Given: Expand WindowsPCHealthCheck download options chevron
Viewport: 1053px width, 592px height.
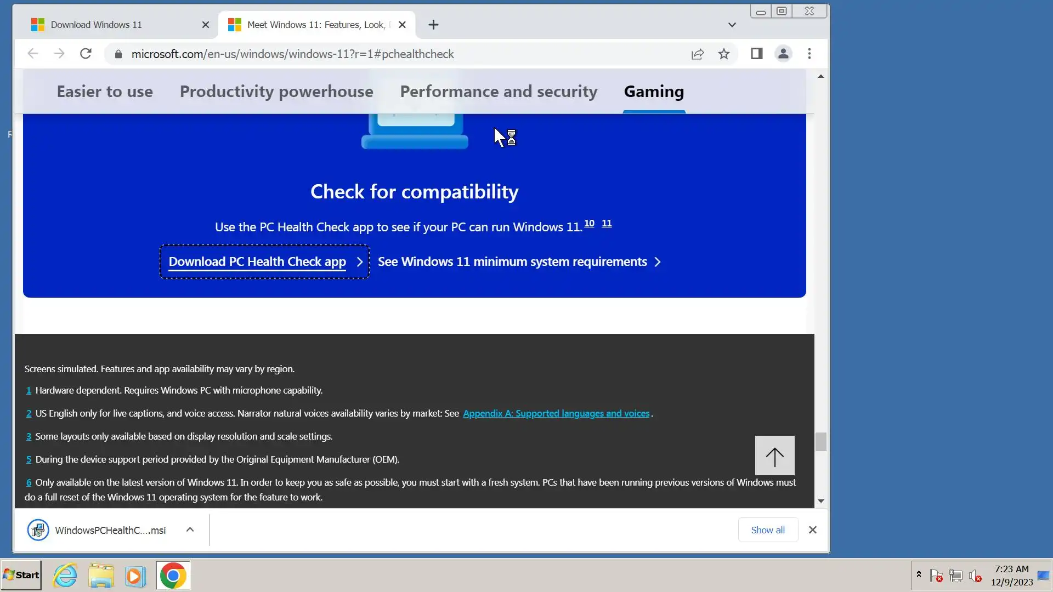Looking at the screenshot, I should [x=190, y=530].
